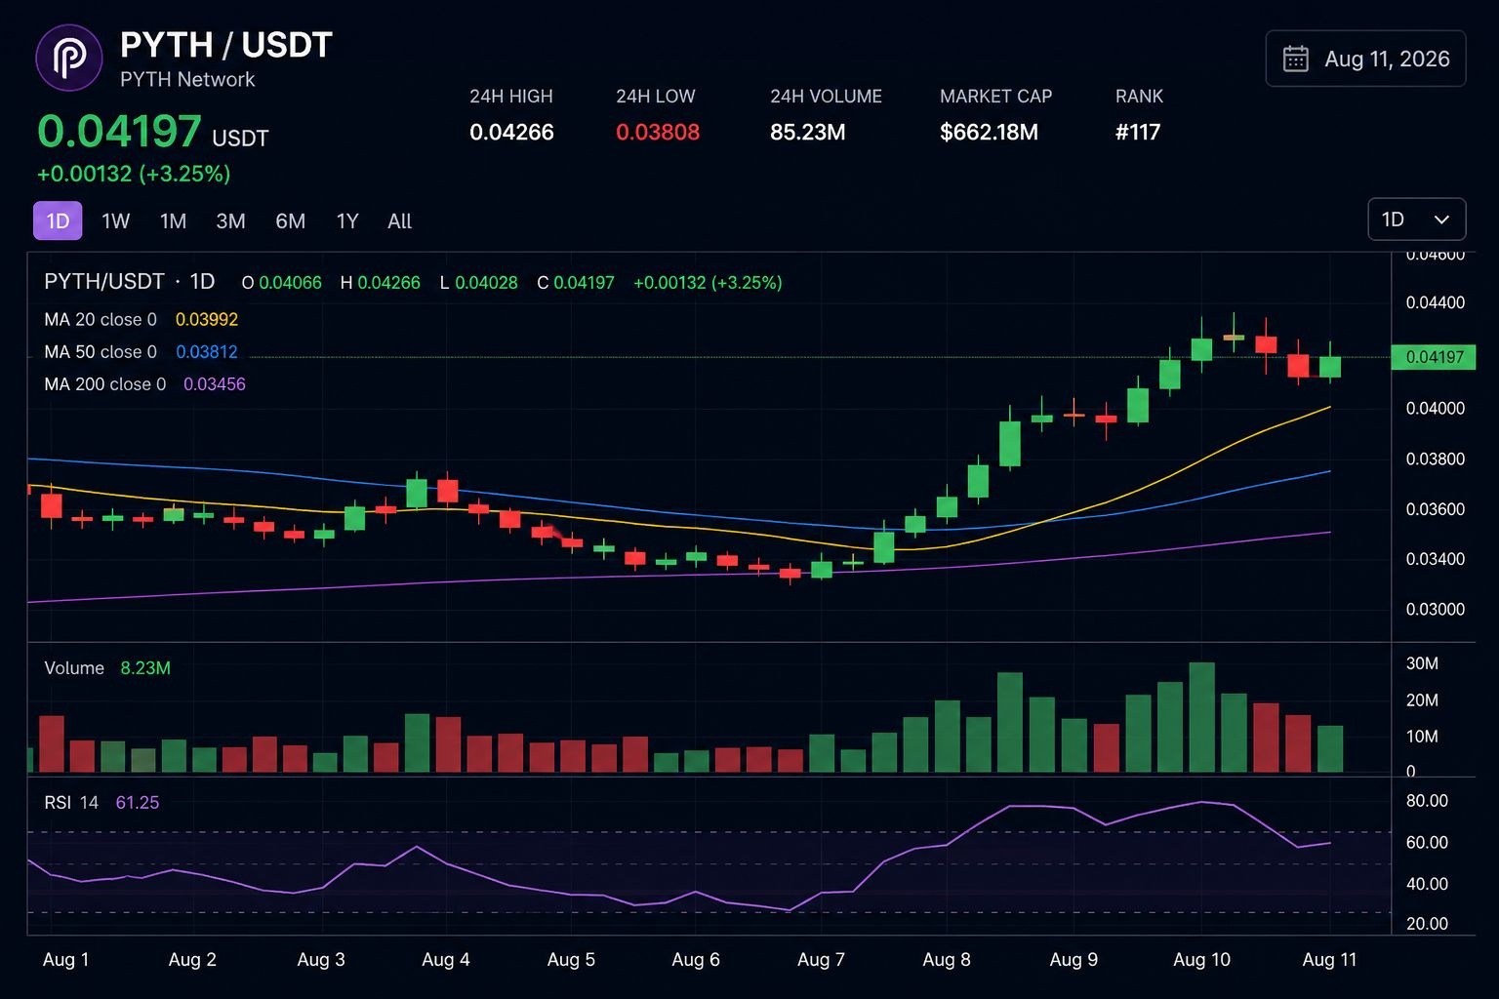The height and width of the screenshot is (999, 1499).
Task: Click the open price O 0.04066
Action: coord(282,283)
